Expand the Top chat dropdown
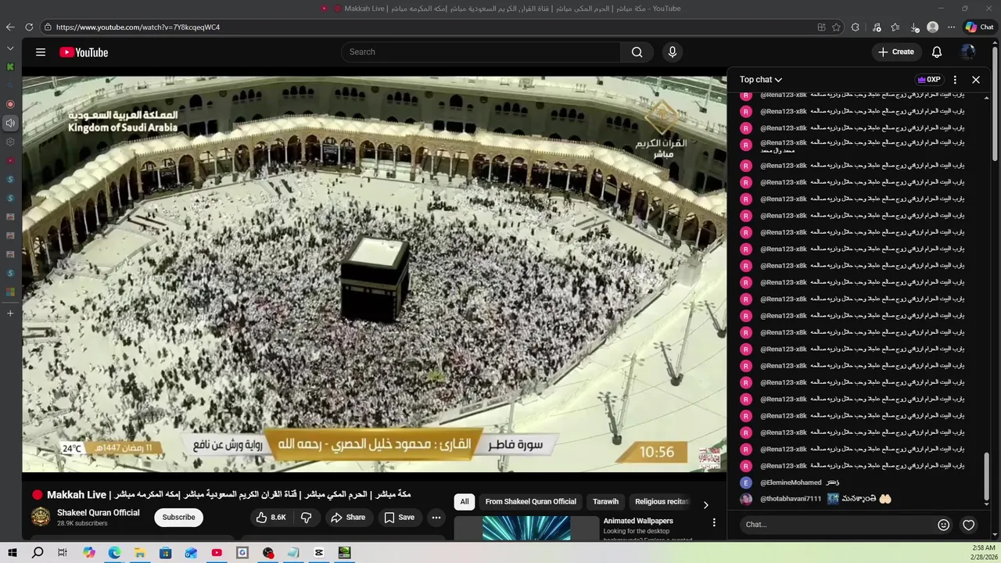This screenshot has width=1001, height=563. click(761, 80)
